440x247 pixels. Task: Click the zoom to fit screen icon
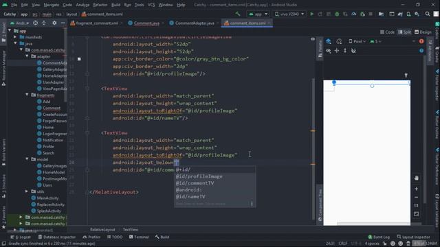coord(417,214)
